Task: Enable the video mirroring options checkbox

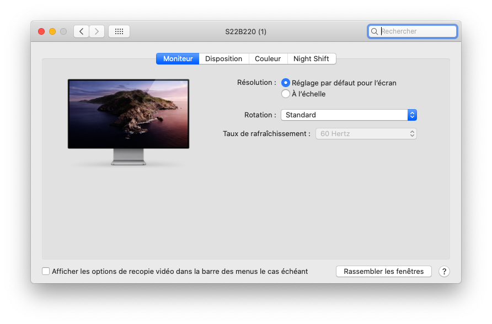Action: pyautogui.click(x=46, y=271)
